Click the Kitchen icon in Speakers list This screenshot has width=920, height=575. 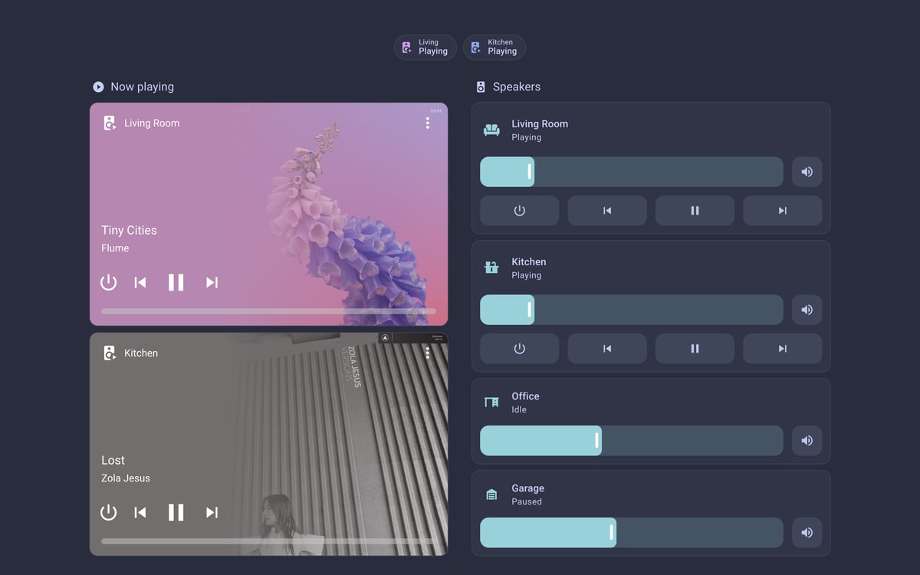(491, 268)
